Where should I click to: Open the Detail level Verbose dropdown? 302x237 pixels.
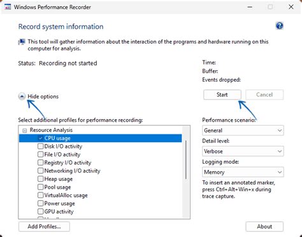click(243, 151)
